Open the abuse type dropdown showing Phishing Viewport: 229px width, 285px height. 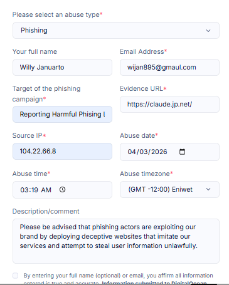point(116,31)
